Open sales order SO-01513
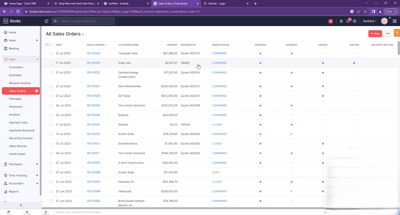This screenshot has width=400, height=215. tap(93, 134)
